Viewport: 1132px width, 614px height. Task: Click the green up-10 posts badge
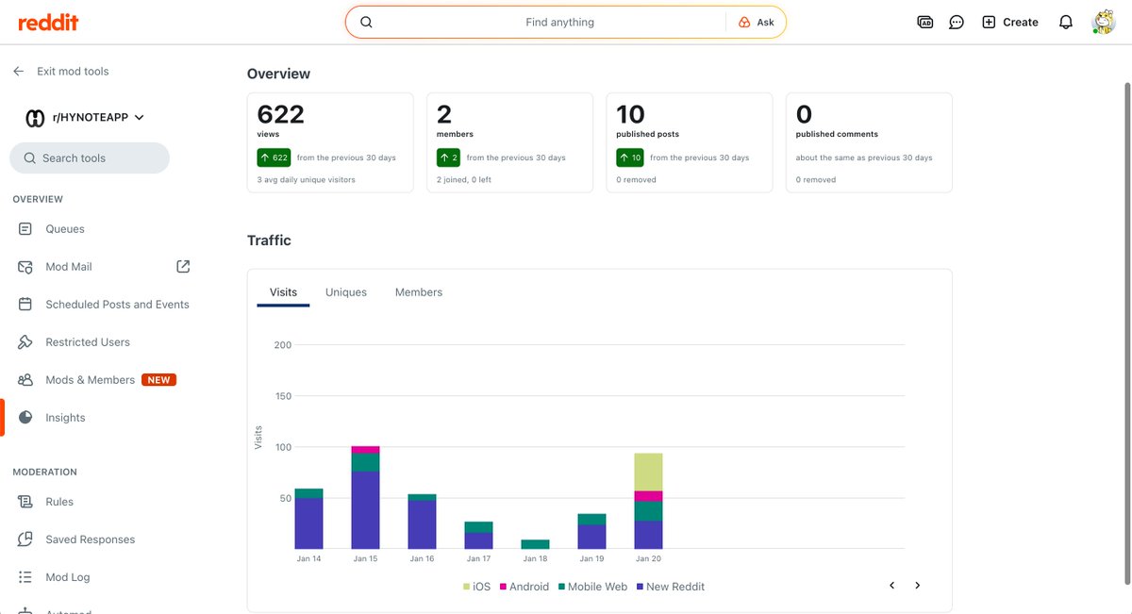[630, 158]
